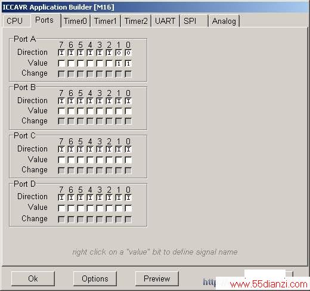Viewport: 310px width, 291px height.
Task: Toggle Port A Direction bit 0 output
Action: pos(128,53)
